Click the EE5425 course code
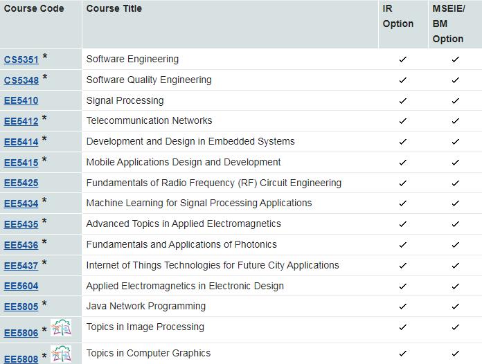The height and width of the screenshot is (364, 482). 21,183
